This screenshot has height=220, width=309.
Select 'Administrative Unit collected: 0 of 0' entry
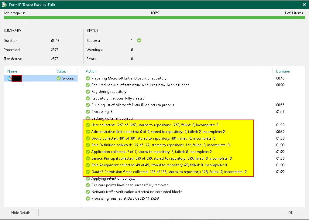158,132
